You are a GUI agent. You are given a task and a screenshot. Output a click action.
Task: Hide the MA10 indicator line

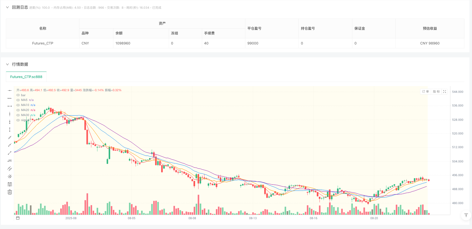pyautogui.click(x=18, y=105)
